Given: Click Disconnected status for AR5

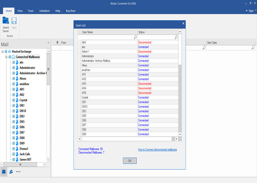Looking at the screenshot, I should [145, 93].
